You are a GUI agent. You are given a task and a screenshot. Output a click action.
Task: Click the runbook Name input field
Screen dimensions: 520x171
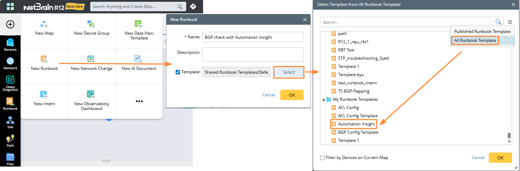pos(253,37)
